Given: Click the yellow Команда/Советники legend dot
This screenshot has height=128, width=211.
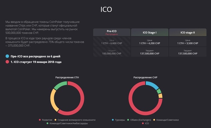Looking at the screenshot, I should click(x=154, y=120).
